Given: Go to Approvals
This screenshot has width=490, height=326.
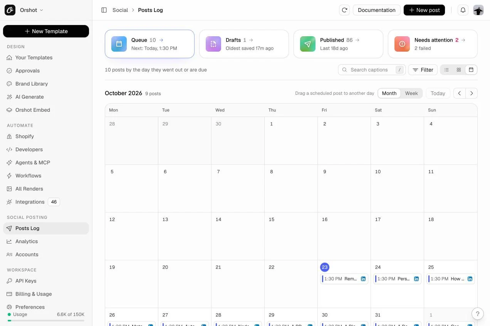Looking at the screenshot, I should coord(46,71).
